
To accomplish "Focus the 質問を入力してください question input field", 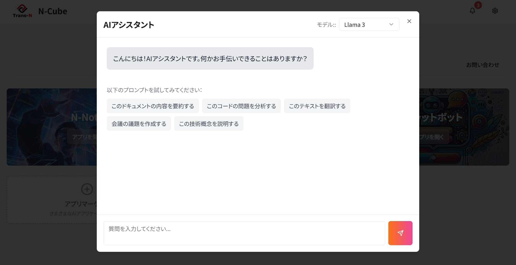I will [x=244, y=233].
